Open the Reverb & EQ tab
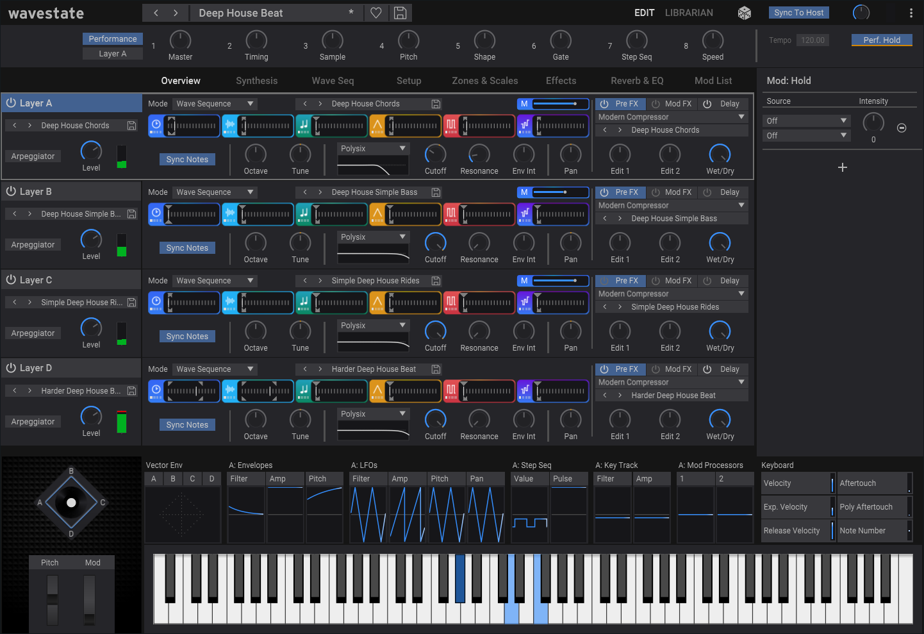The width and height of the screenshot is (924, 634). pyautogui.click(x=637, y=81)
